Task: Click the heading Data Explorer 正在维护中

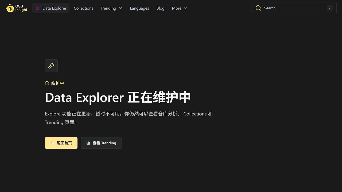Action: click(x=118, y=97)
